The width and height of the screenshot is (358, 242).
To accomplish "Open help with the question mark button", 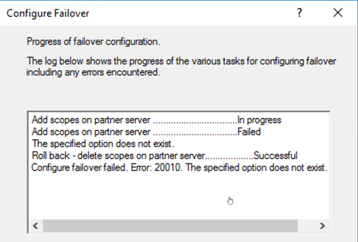I will (299, 13).
